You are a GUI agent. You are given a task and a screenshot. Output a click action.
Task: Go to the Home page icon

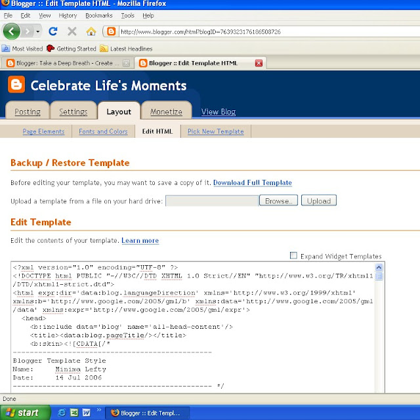91,31
